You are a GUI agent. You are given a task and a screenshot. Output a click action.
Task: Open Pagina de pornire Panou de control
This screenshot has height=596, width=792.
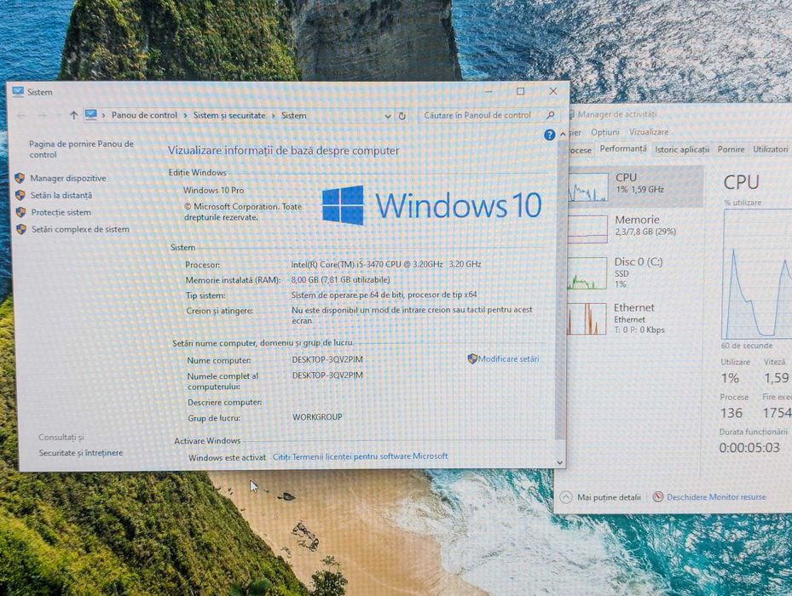[x=81, y=149]
